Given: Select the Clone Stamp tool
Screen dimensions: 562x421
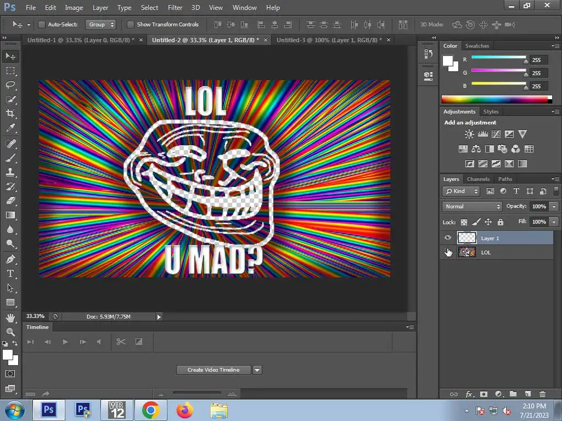Looking at the screenshot, I should coord(10,172).
